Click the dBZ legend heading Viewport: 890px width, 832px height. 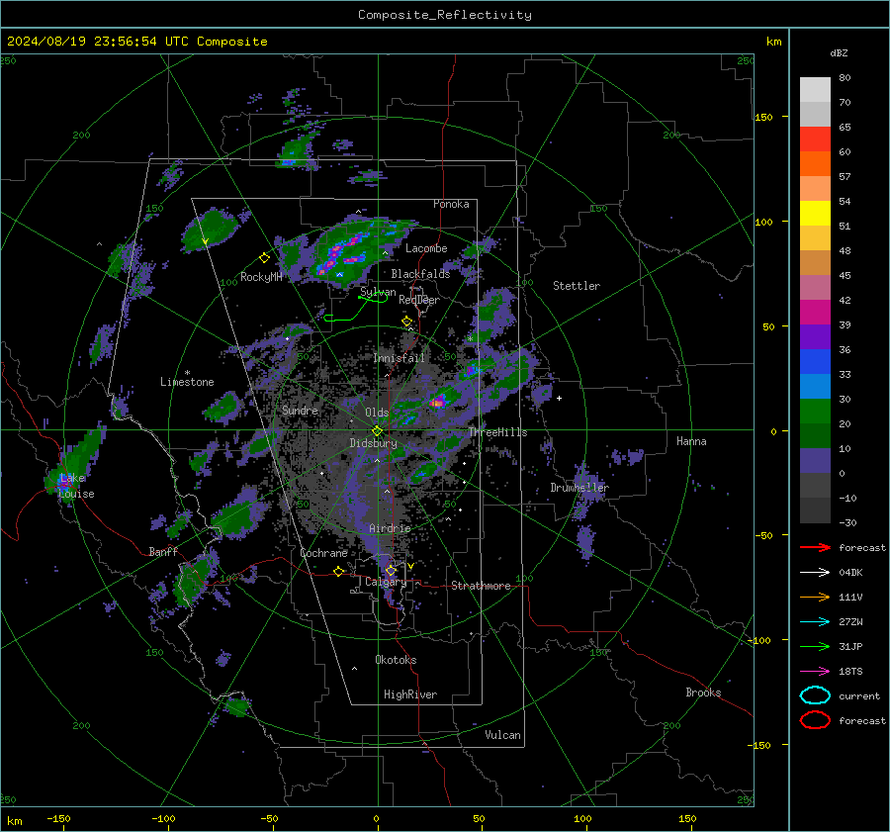839,52
